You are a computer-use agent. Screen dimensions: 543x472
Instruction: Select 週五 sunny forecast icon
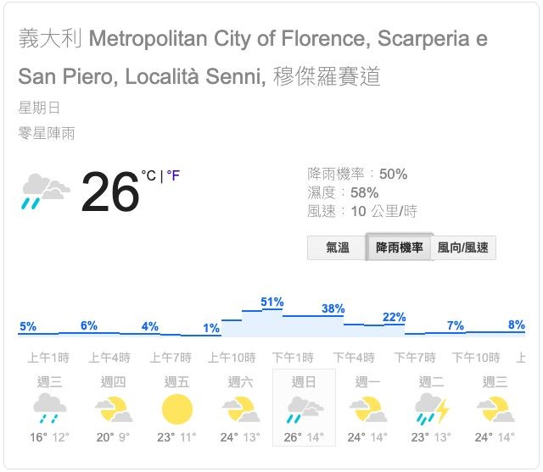[177, 409]
